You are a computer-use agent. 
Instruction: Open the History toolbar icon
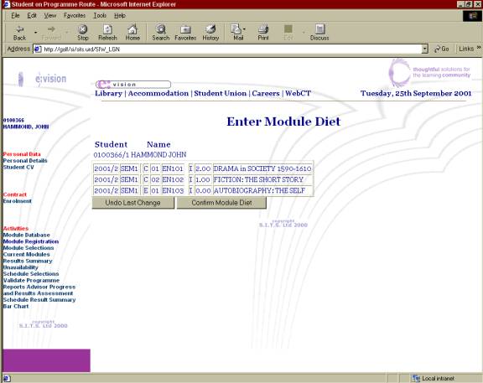[210, 33]
